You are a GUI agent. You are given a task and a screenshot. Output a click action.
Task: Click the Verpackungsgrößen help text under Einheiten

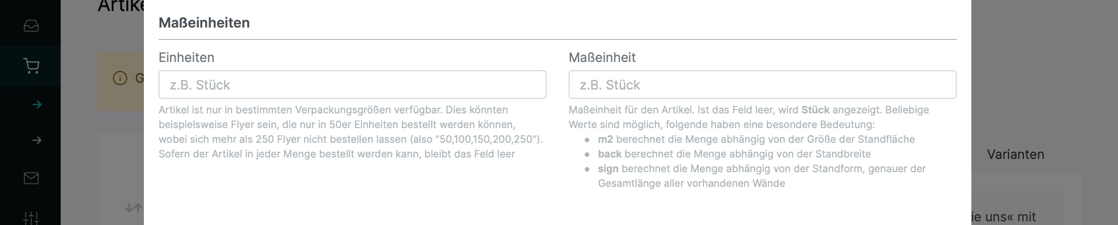tap(351, 132)
